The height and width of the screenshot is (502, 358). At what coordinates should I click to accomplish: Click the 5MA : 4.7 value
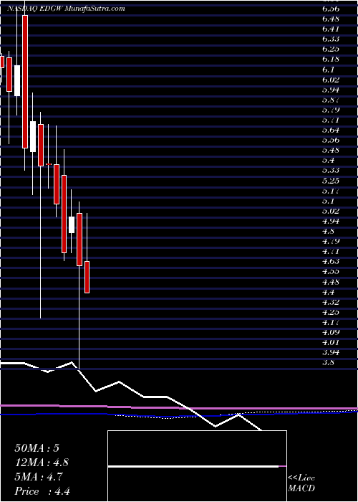pos(39,477)
